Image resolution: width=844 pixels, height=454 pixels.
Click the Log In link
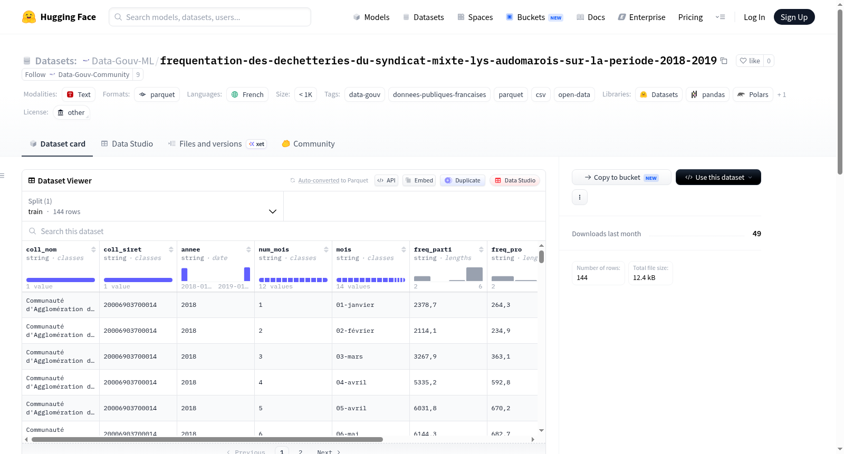tap(754, 17)
